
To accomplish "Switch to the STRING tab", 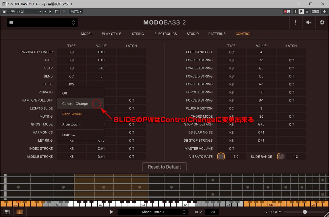I will tap(138, 34).
